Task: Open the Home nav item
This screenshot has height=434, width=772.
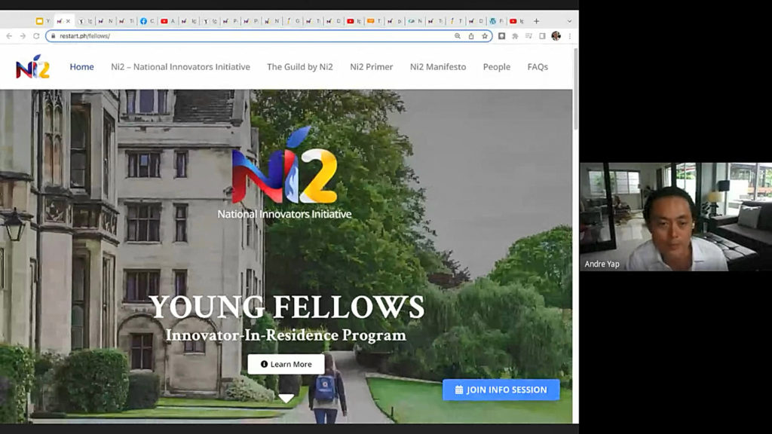Action: coord(81,67)
